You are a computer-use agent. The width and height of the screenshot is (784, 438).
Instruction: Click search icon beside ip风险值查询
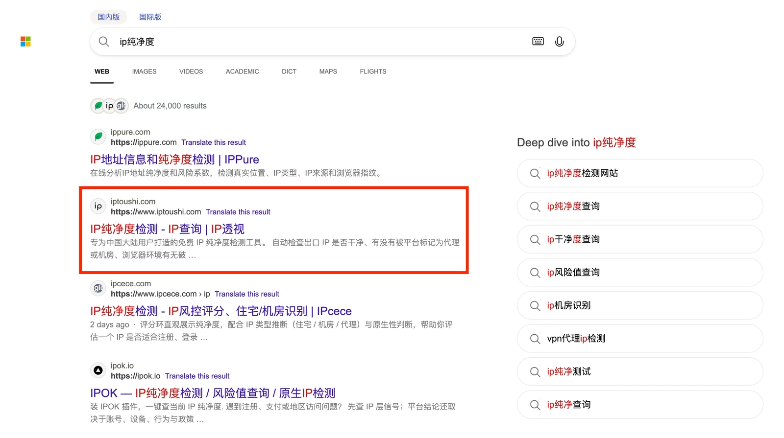point(535,273)
